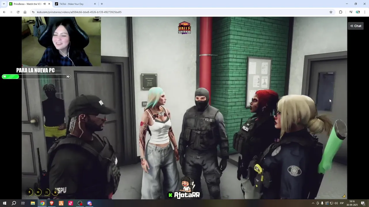This screenshot has height=207, width=369.
Task: Open the volume speaker tray icon
Action: [336, 203]
